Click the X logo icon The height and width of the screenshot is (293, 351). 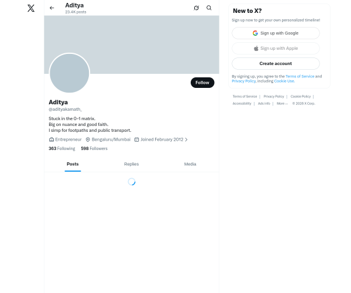coord(31,8)
